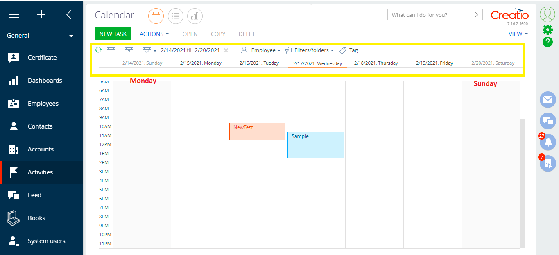This screenshot has height=255, width=559.
Task: Collapse the sidebar with left arrow
Action: (69, 15)
